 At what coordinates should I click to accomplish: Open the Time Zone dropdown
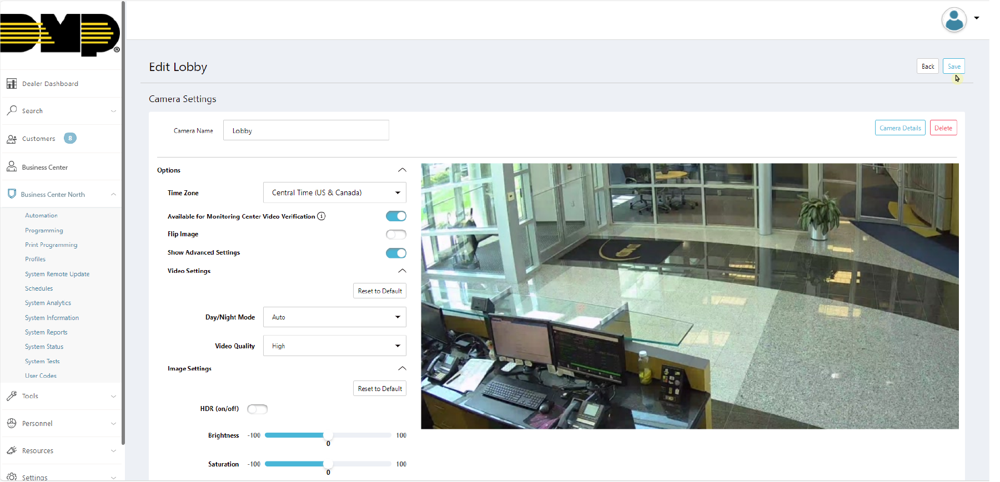coord(334,192)
